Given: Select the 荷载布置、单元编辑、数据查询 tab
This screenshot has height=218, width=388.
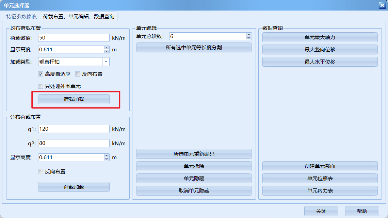Looking at the screenshot, I should (78, 16).
